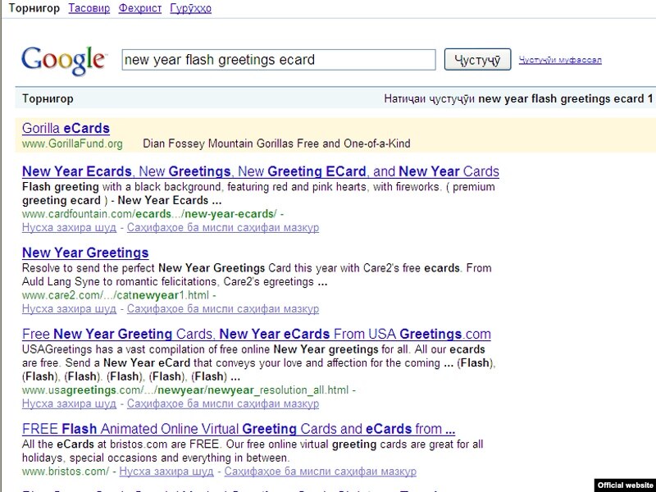Open the New Year Greetings Care2 result

[85, 253]
